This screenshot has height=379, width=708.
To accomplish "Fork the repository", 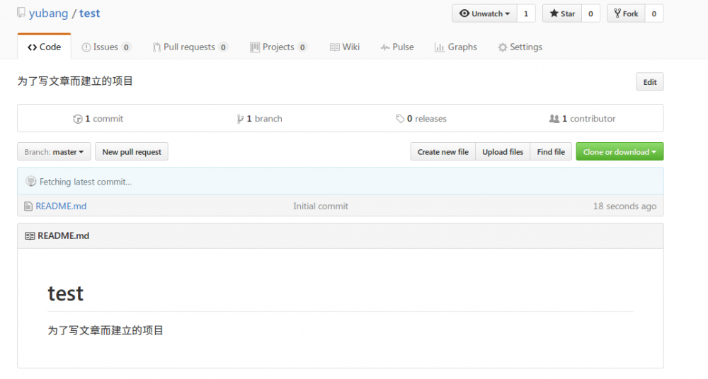I will tap(626, 13).
